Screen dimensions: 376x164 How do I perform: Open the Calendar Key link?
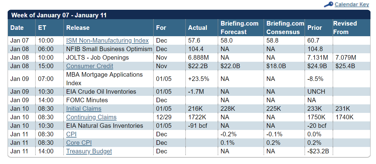coord(352,4)
